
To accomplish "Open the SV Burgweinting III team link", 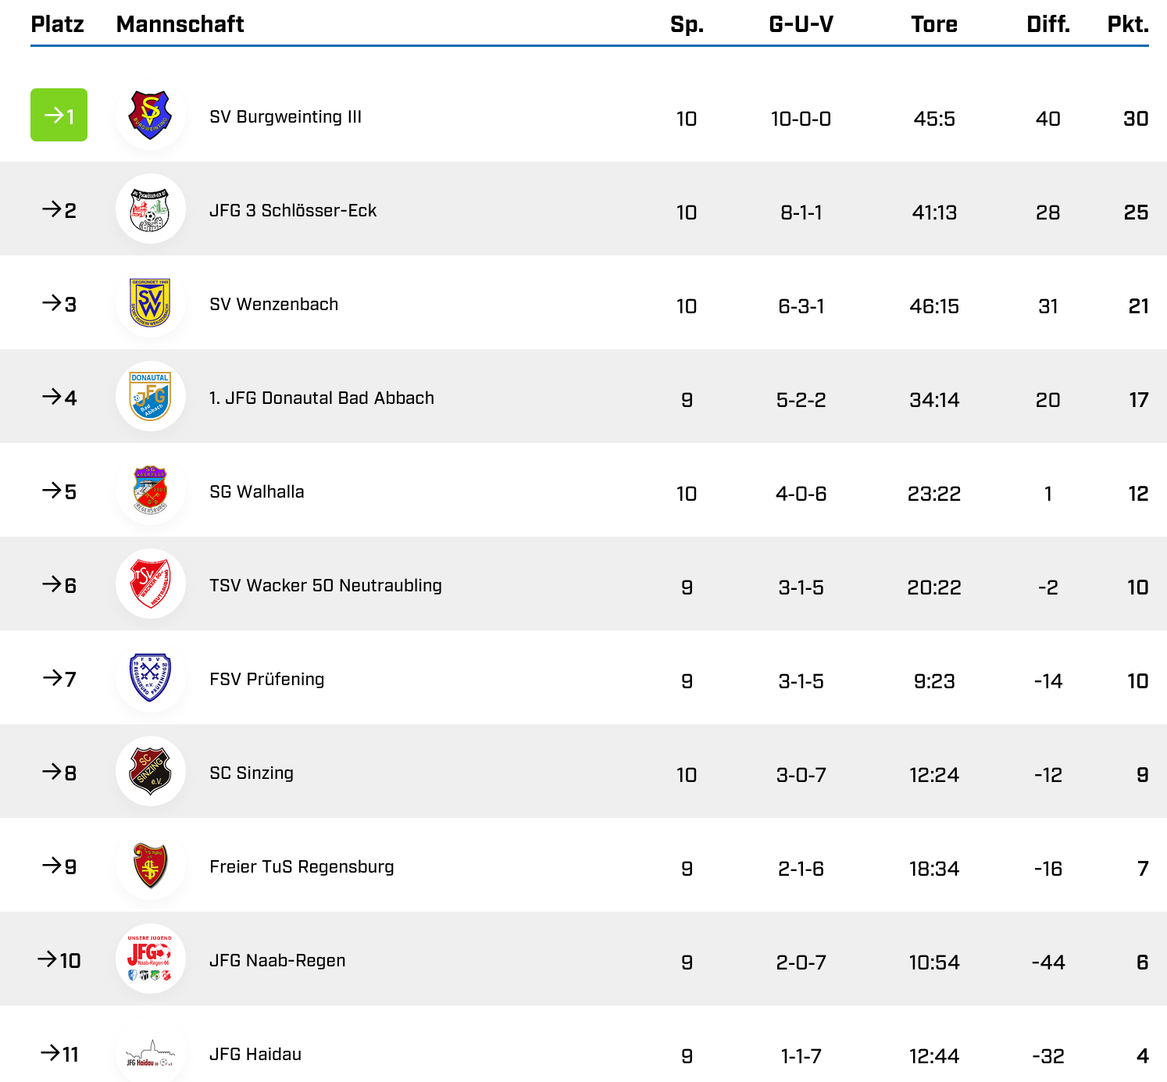I will click(285, 117).
